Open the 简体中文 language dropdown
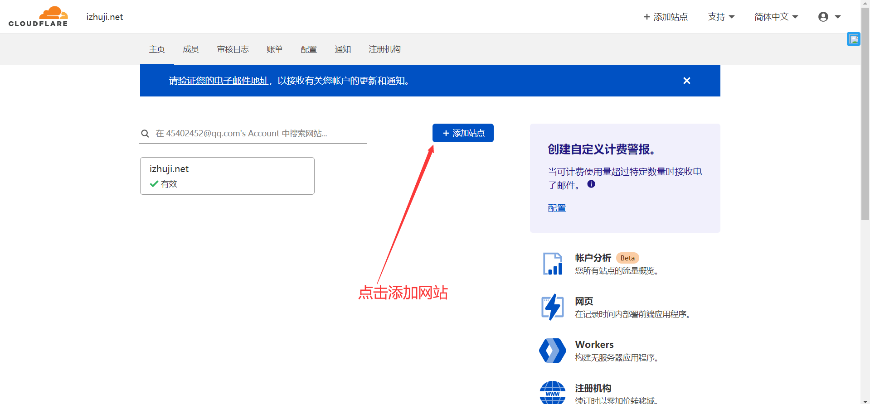The width and height of the screenshot is (870, 404). (x=776, y=17)
